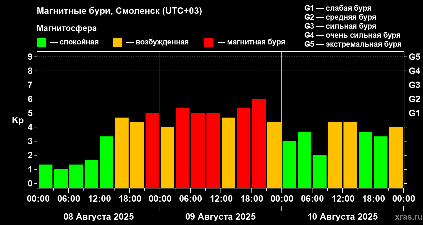Click the 'Магнитосфера' legend heading
423x225 pixels.
67,28
